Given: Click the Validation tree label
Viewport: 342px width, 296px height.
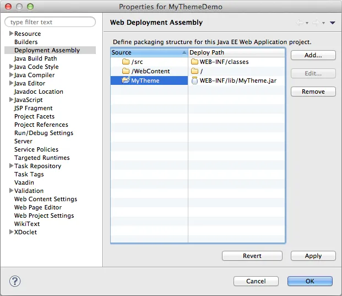Looking at the screenshot, I should coord(29,191).
